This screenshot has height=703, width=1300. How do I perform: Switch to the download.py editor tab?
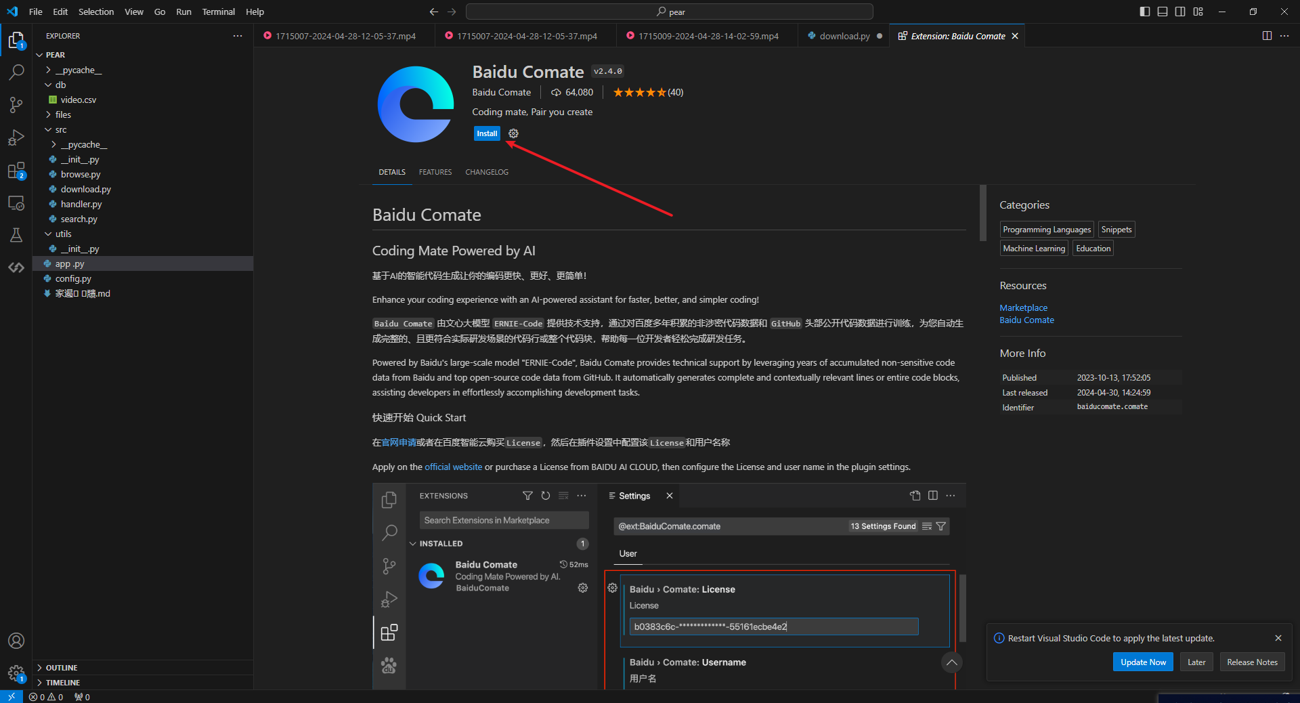(x=844, y=36)
